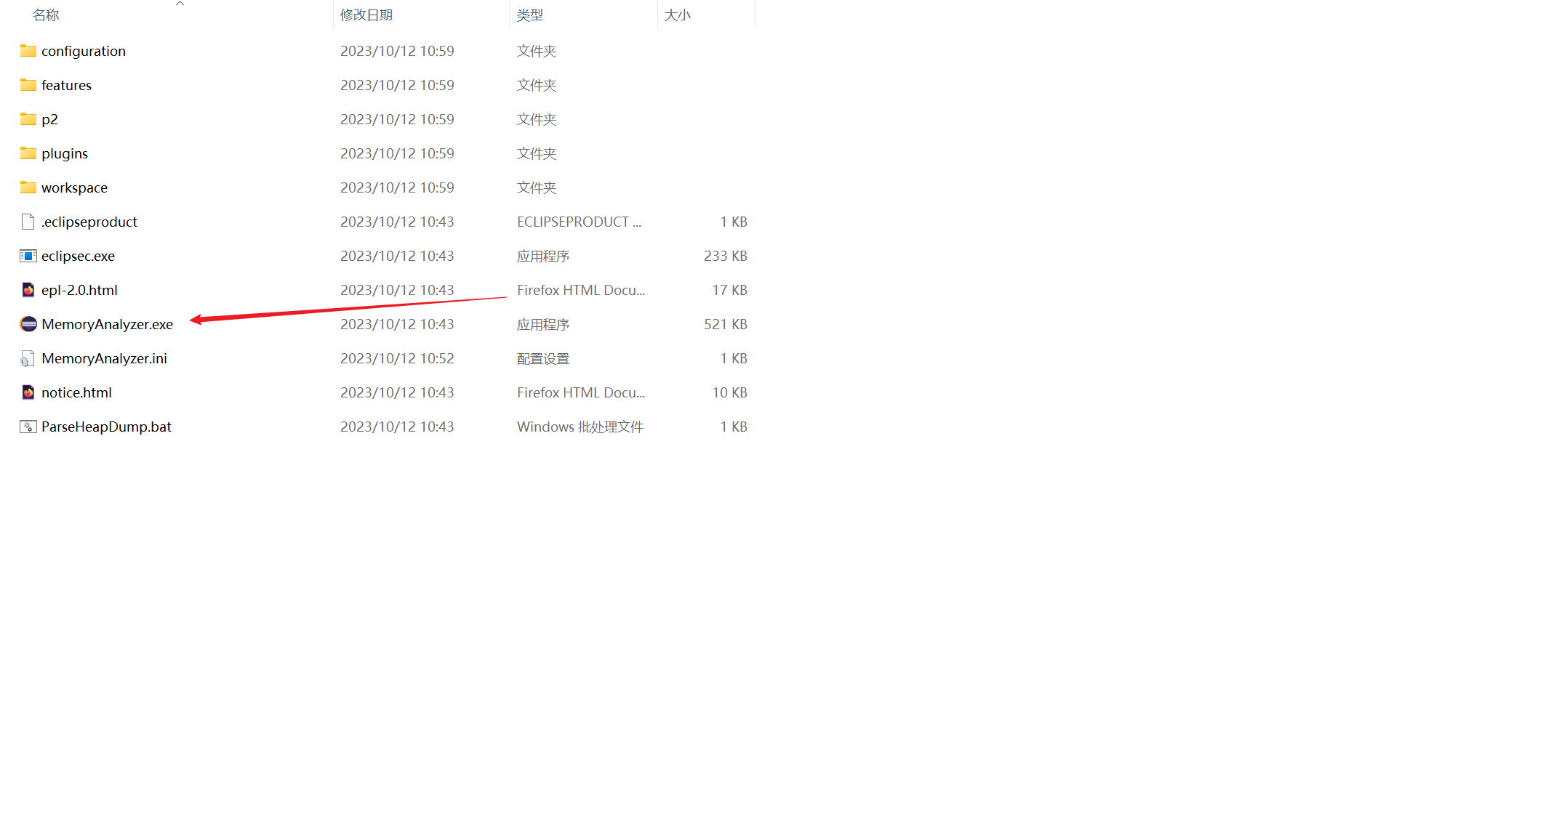The width and height of the screenshot is (1543, 832).
Task: Sort files by the 类型 column header
Action: click(530, 15)
